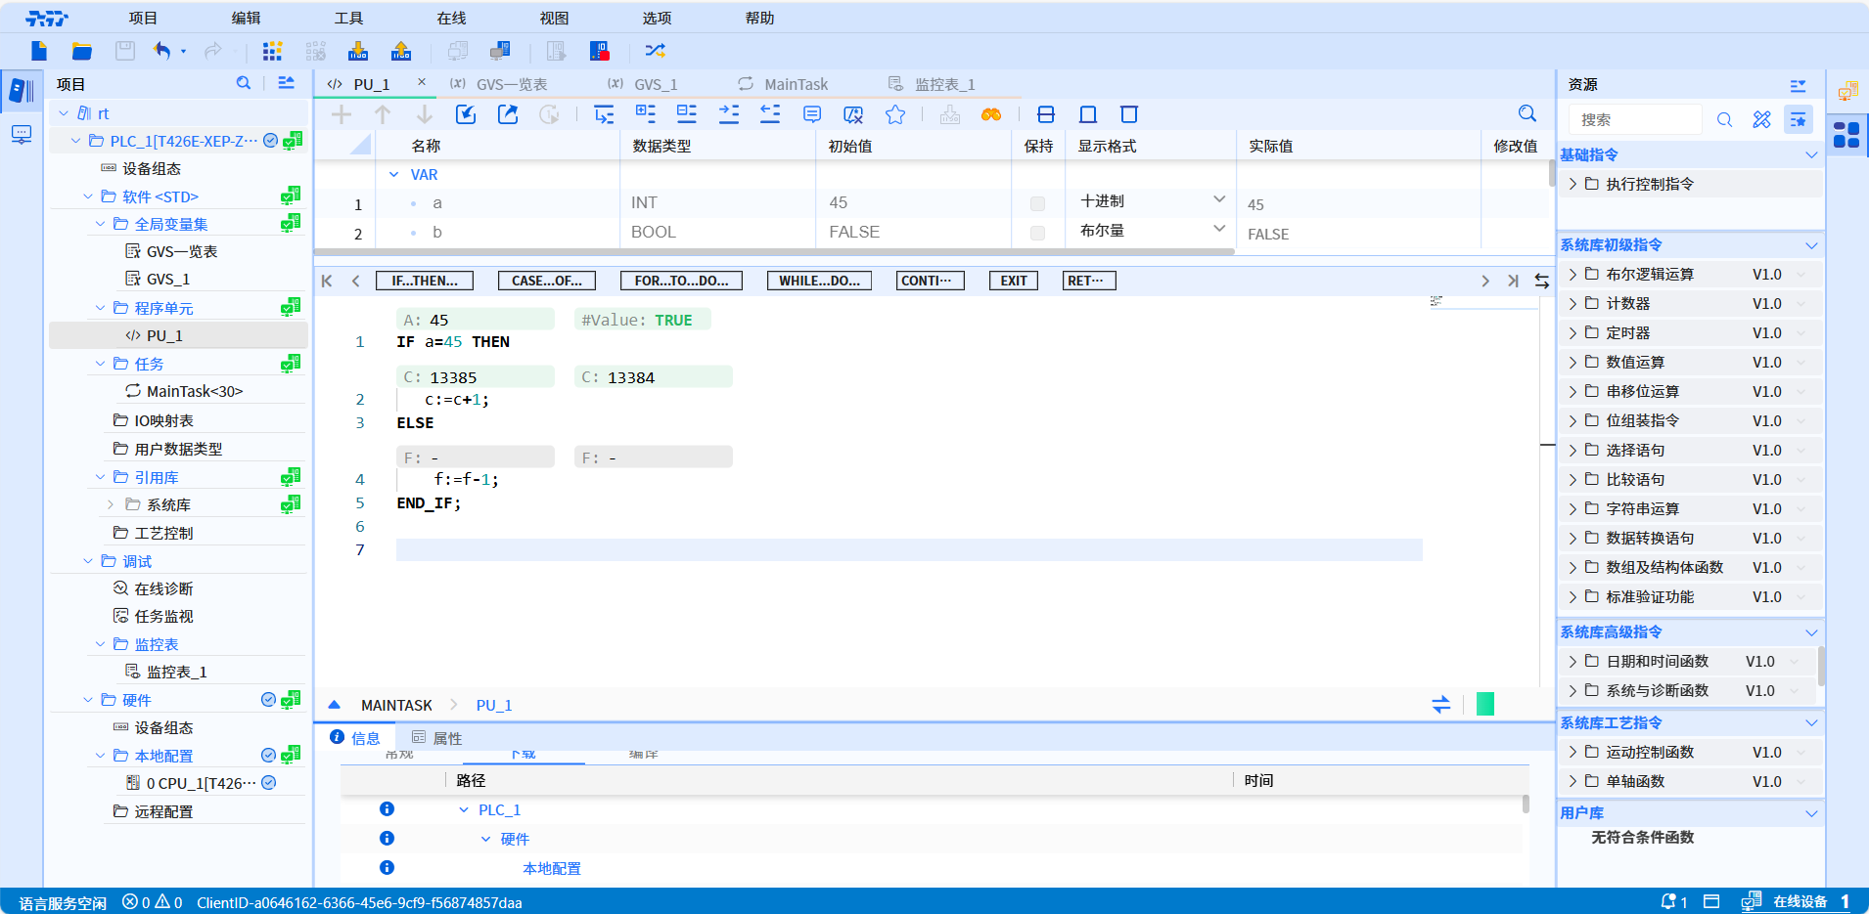Click the magnifier icon in variable editor

click(x=1527, y=114)
